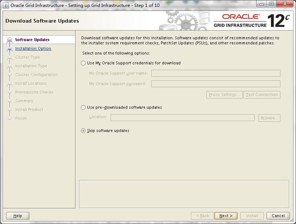Click the Prerequisite Checks step

point(34,92)
